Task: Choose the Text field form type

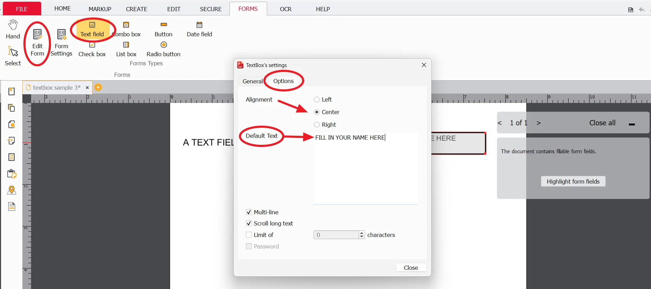Action: (x=92, y=29)
